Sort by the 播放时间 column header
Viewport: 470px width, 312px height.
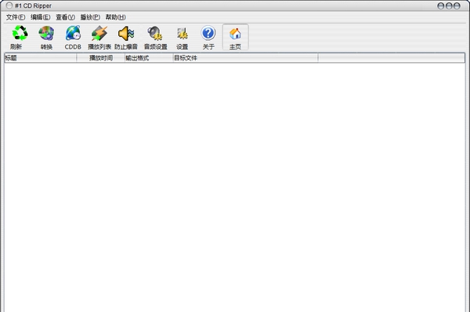(101, 58)
